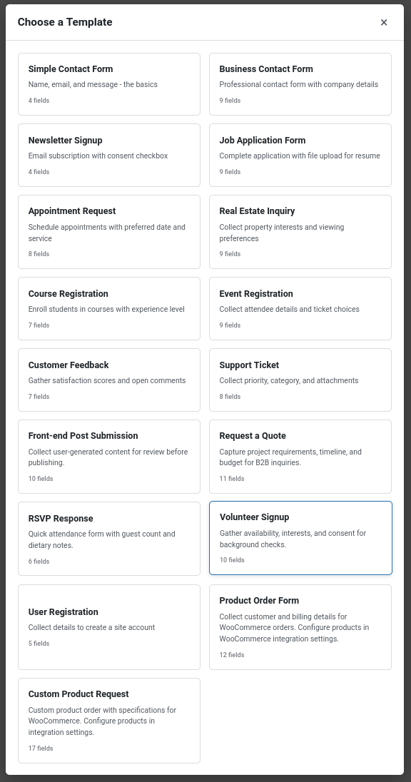Select the Business Contact Form template

(300, 83)
